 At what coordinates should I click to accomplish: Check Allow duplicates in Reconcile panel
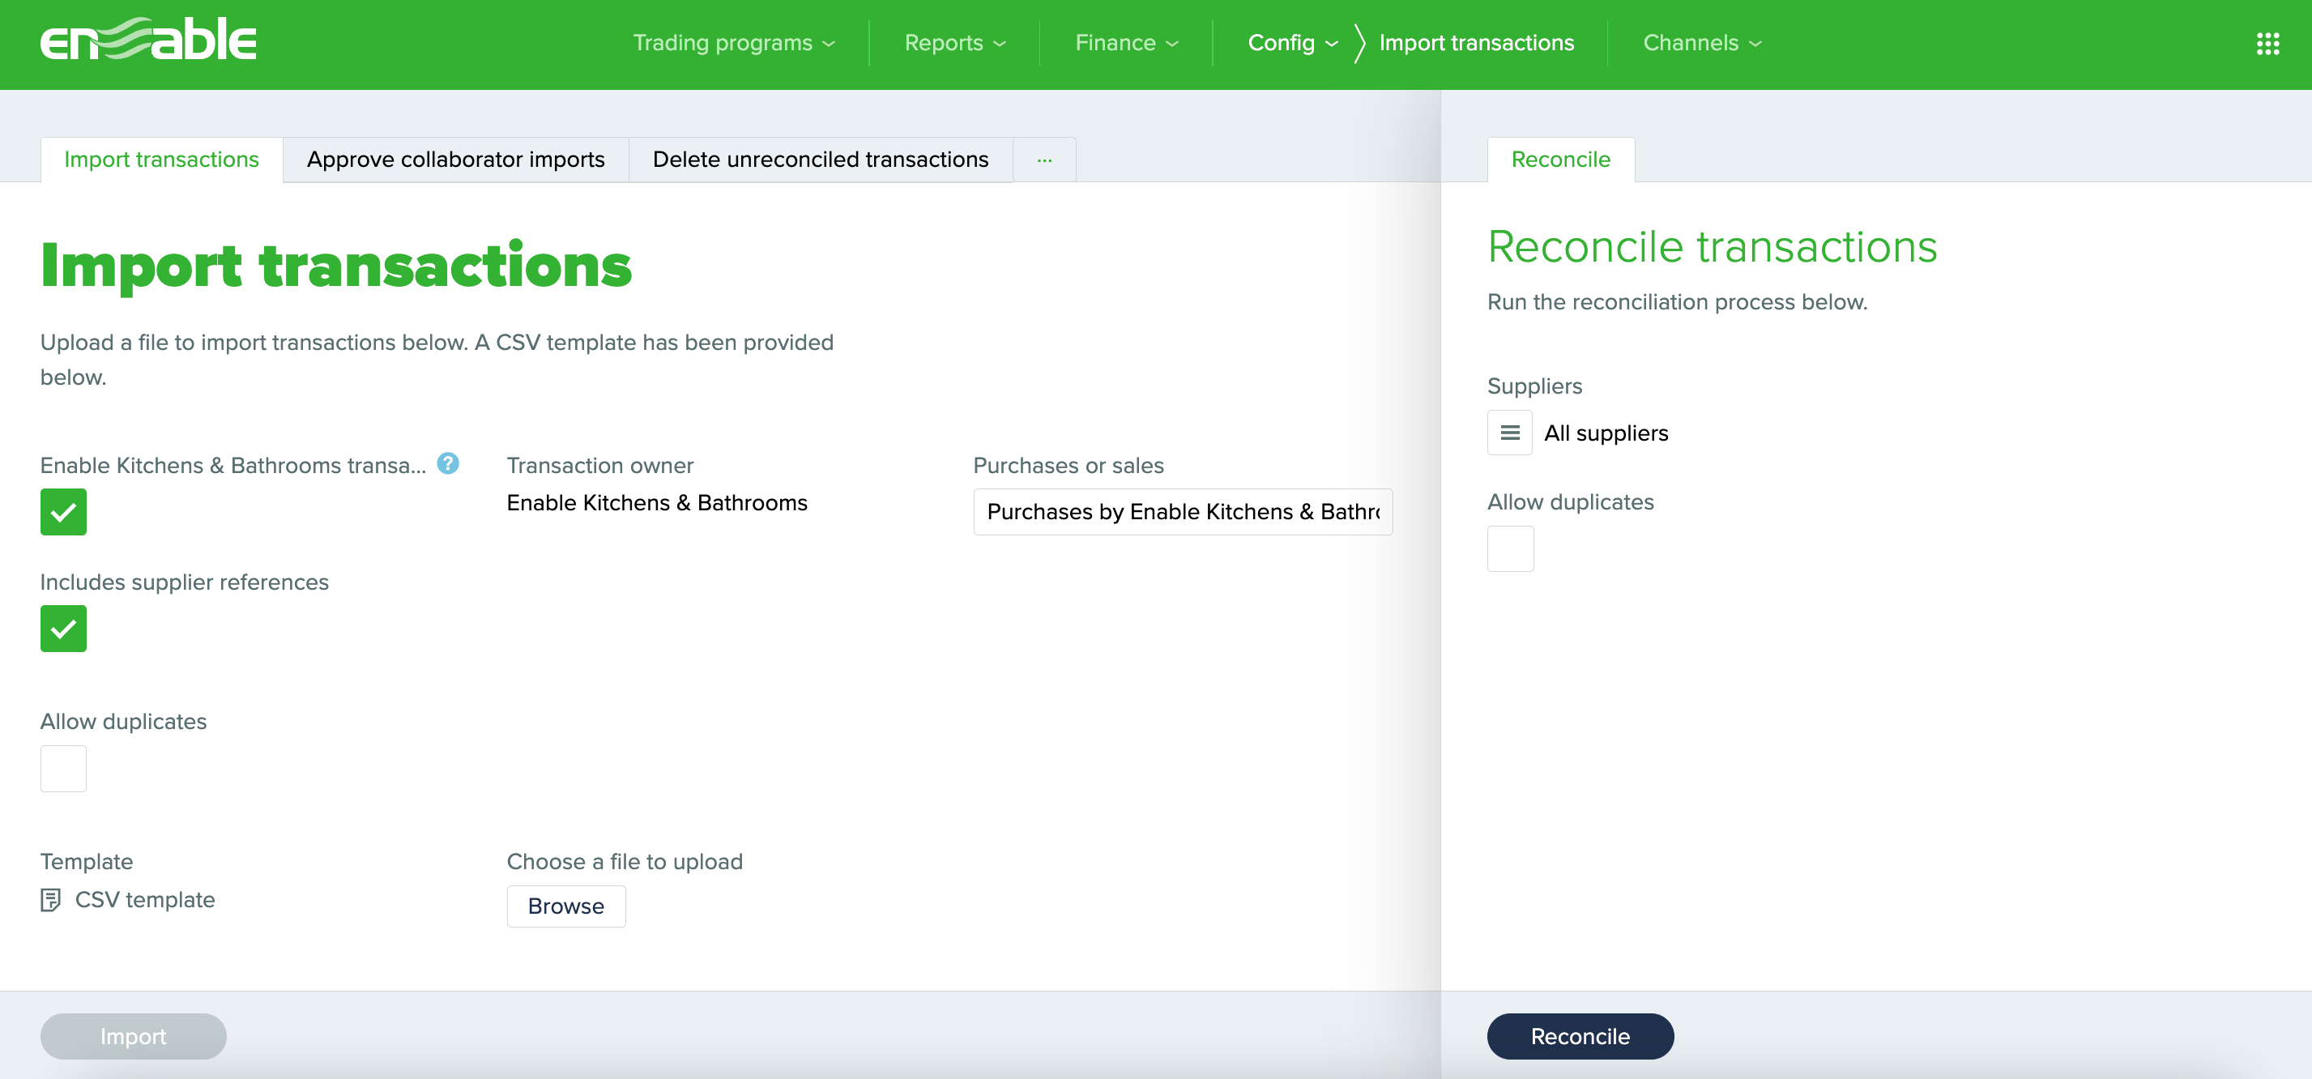coord(1511,548)
